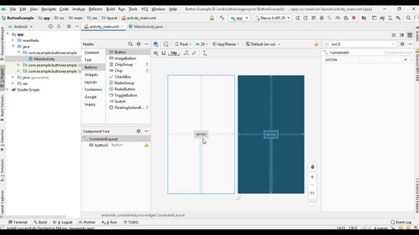
Task: Switch to Code-only view mode
Action: (393, 35)
